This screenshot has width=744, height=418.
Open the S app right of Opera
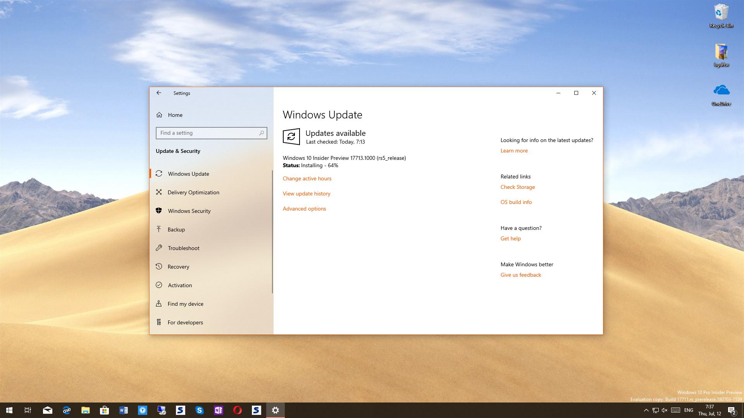tap(257, 410)
